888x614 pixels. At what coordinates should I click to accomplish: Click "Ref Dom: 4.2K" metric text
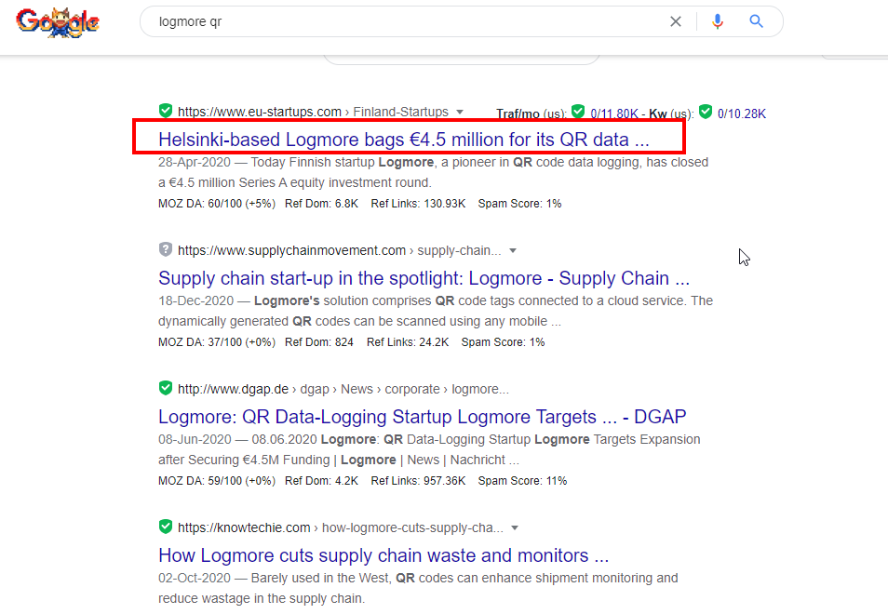[322, 481]
